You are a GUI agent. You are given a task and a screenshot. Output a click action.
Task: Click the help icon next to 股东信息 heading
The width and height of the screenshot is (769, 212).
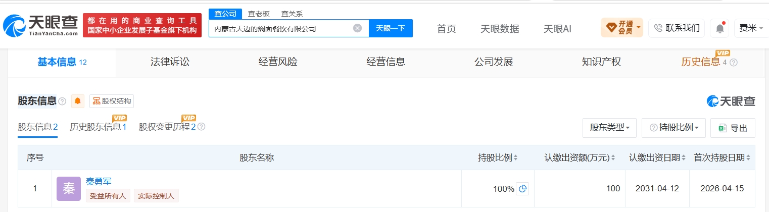[62, 101]
